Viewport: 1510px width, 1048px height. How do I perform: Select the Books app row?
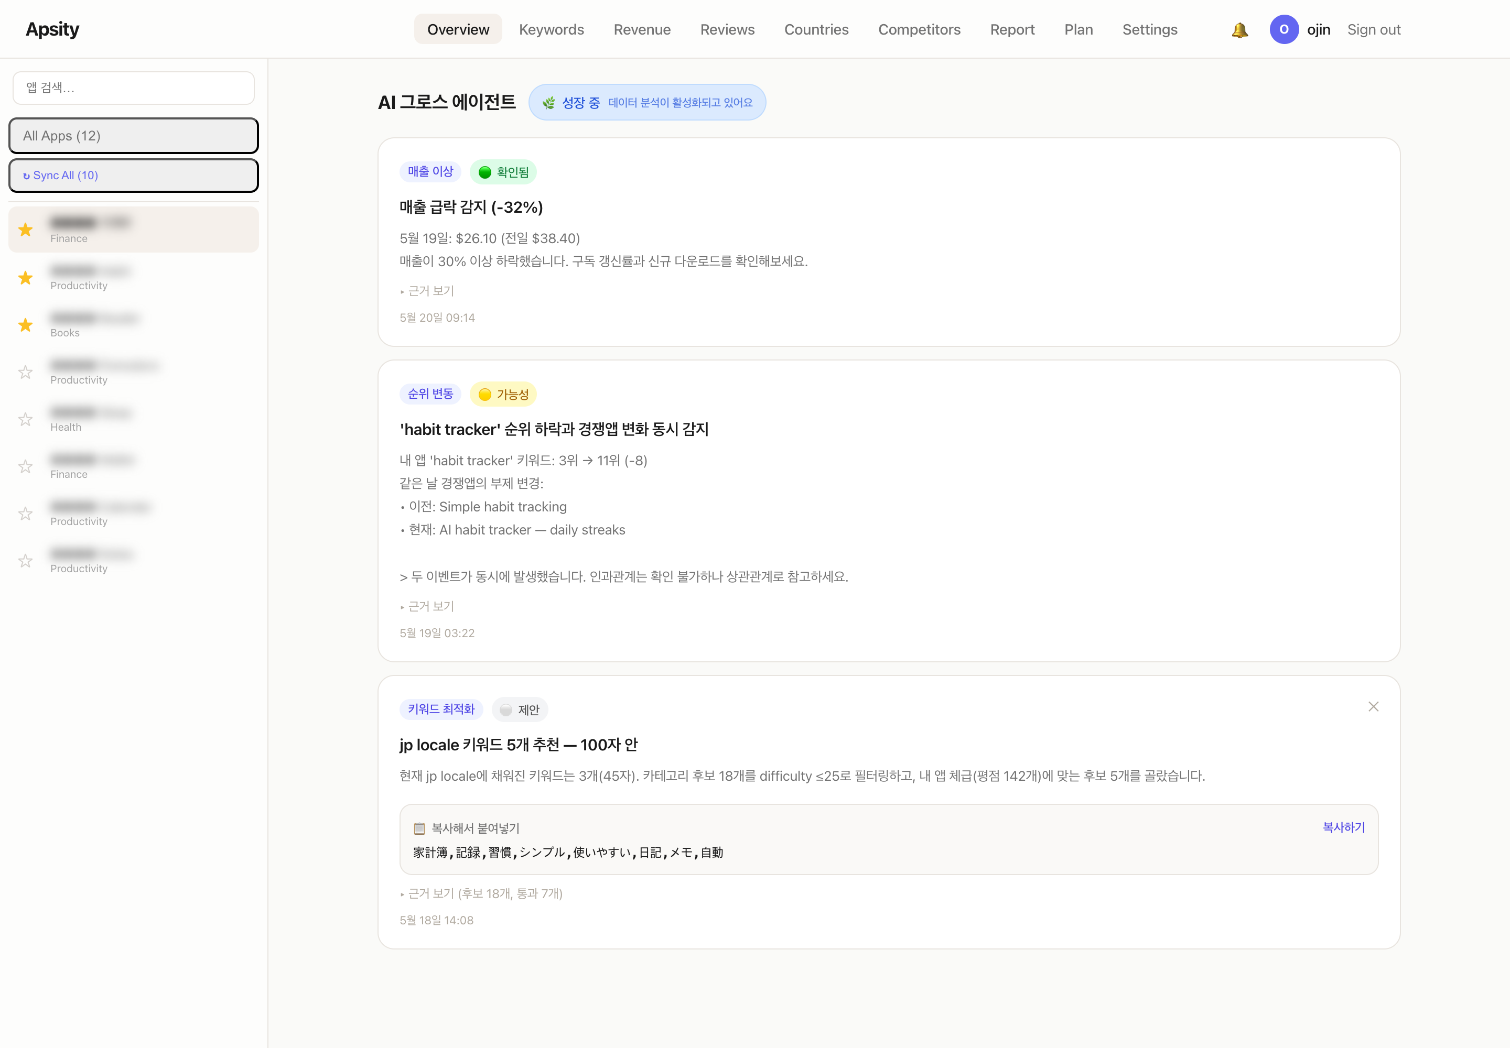133,325
